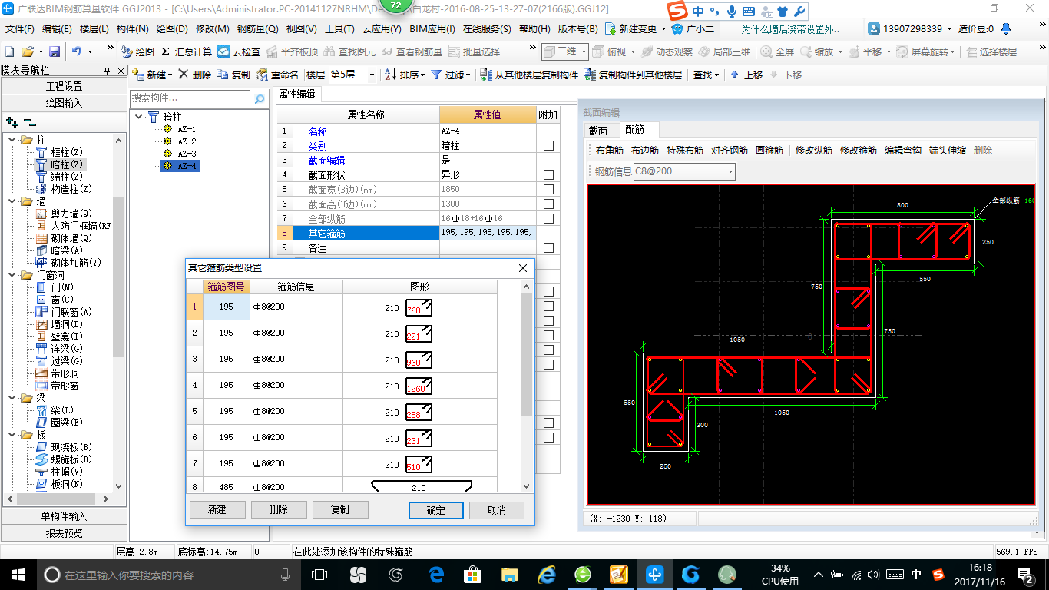Screen dimensions: 1049x590
Task: Switch to 配筋 tab in section editor
Action: 634,130
